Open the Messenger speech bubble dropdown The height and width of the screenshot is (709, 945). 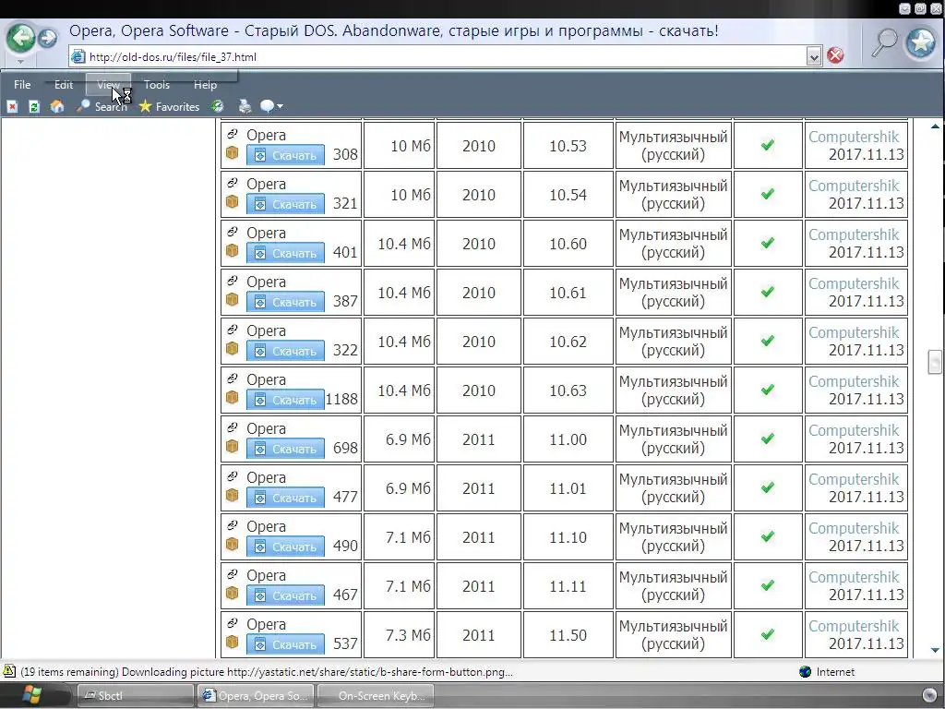pos(271,107)
